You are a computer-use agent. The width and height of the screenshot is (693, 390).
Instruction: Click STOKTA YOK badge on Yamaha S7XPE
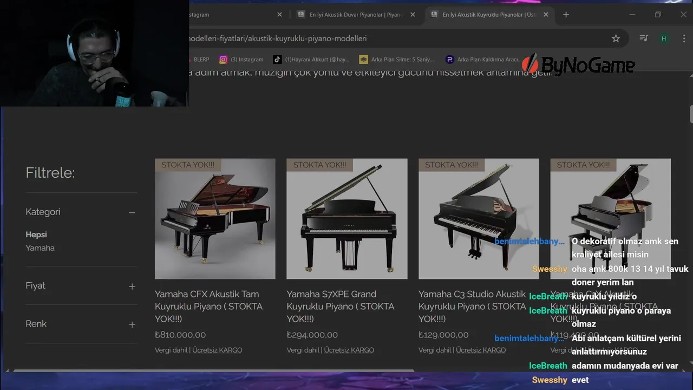click(319, 165)
